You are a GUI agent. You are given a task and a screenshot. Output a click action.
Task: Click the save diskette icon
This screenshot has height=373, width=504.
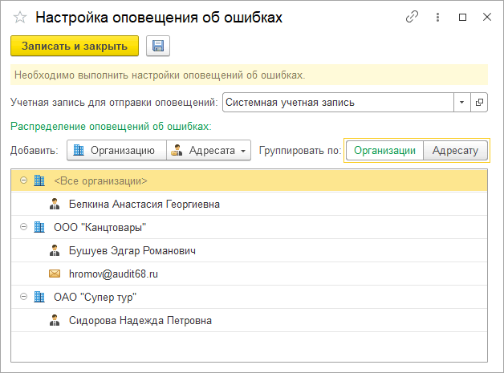click(x=158, y=47)
